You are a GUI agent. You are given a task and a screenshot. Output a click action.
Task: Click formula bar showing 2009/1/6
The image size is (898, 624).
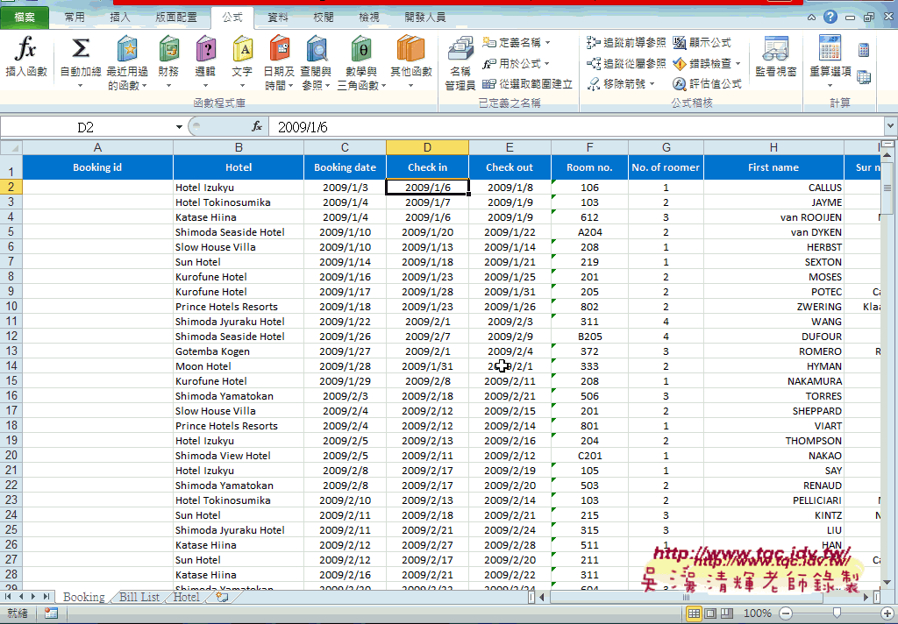coord(575,127)
